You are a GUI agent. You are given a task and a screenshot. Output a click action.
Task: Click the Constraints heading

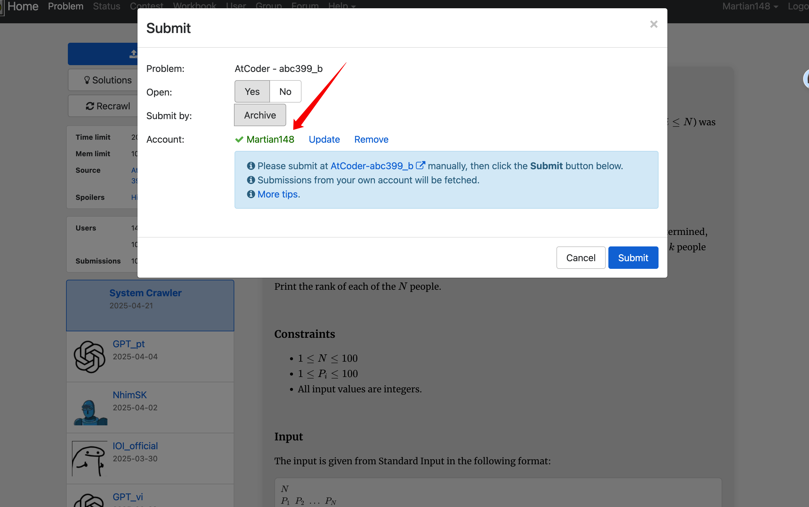[304, 334]
